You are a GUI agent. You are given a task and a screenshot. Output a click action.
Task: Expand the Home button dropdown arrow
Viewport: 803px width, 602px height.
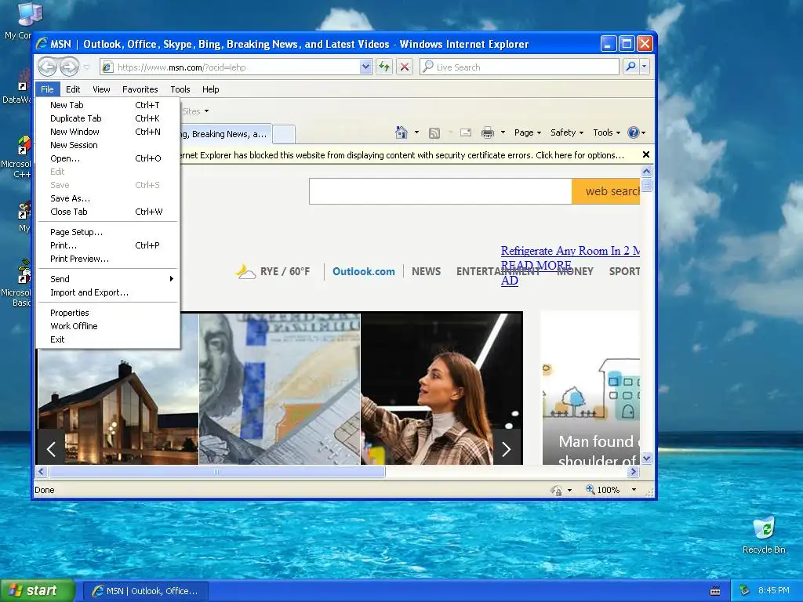416,132
